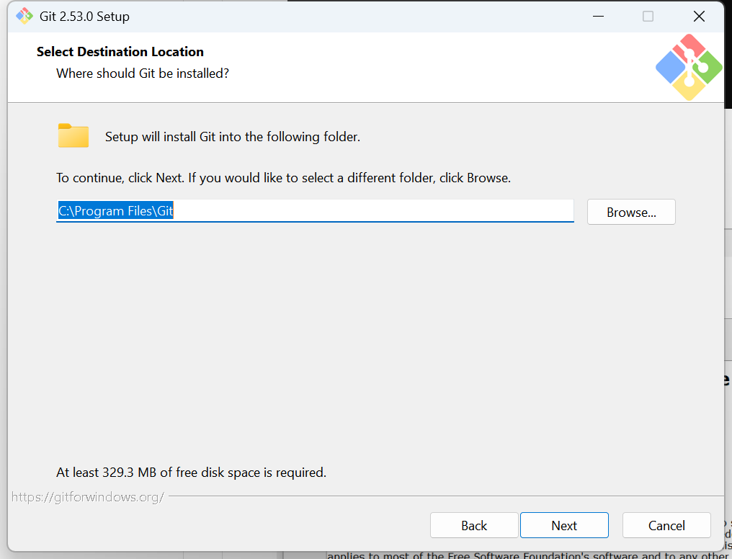732x559 pixels.
Task: Click the "Git 2.53.0 Setup" window title
Action: coord(84,17)
